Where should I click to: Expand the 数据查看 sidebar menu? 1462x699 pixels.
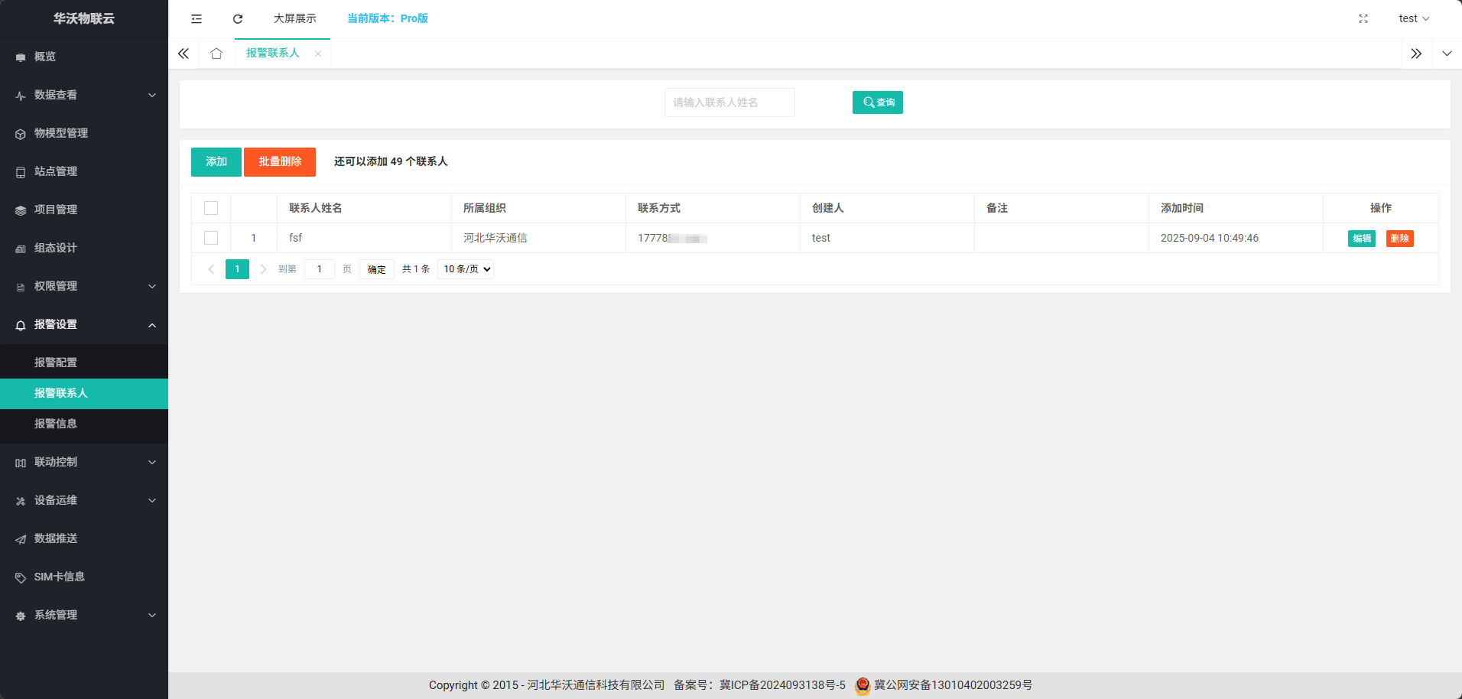click(84, 95)
